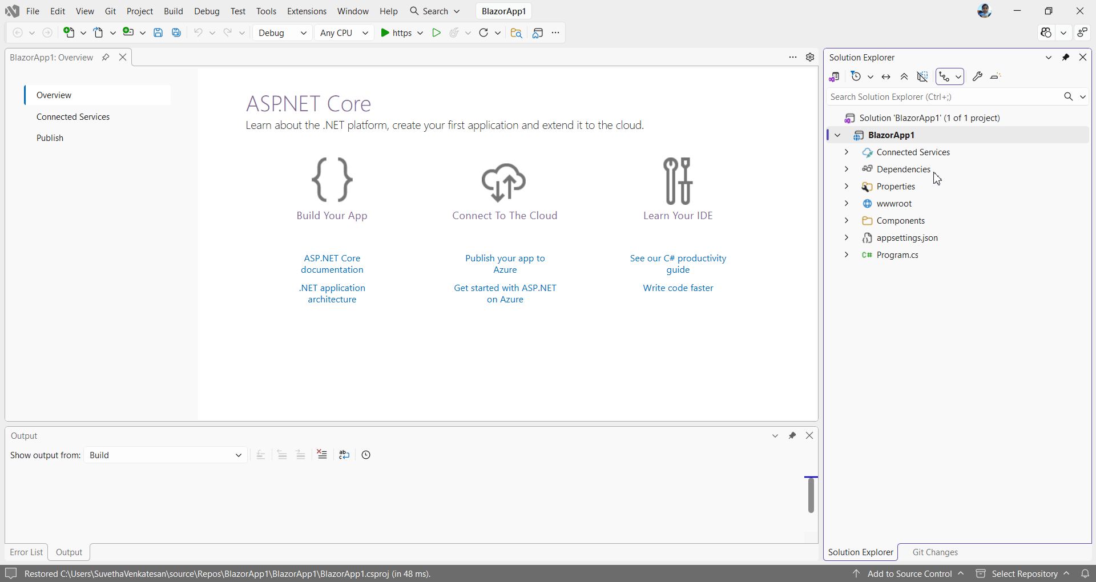Open the Extensions menu
The width and height of the screenshot is (1096, 582).
pos(307,11)
